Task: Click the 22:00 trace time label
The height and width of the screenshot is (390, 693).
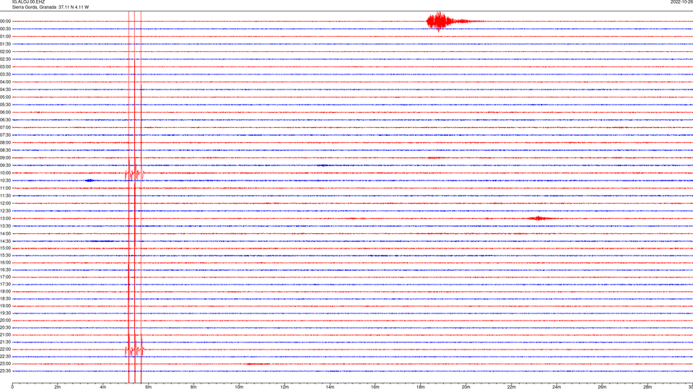Action: tap(6, 350)
